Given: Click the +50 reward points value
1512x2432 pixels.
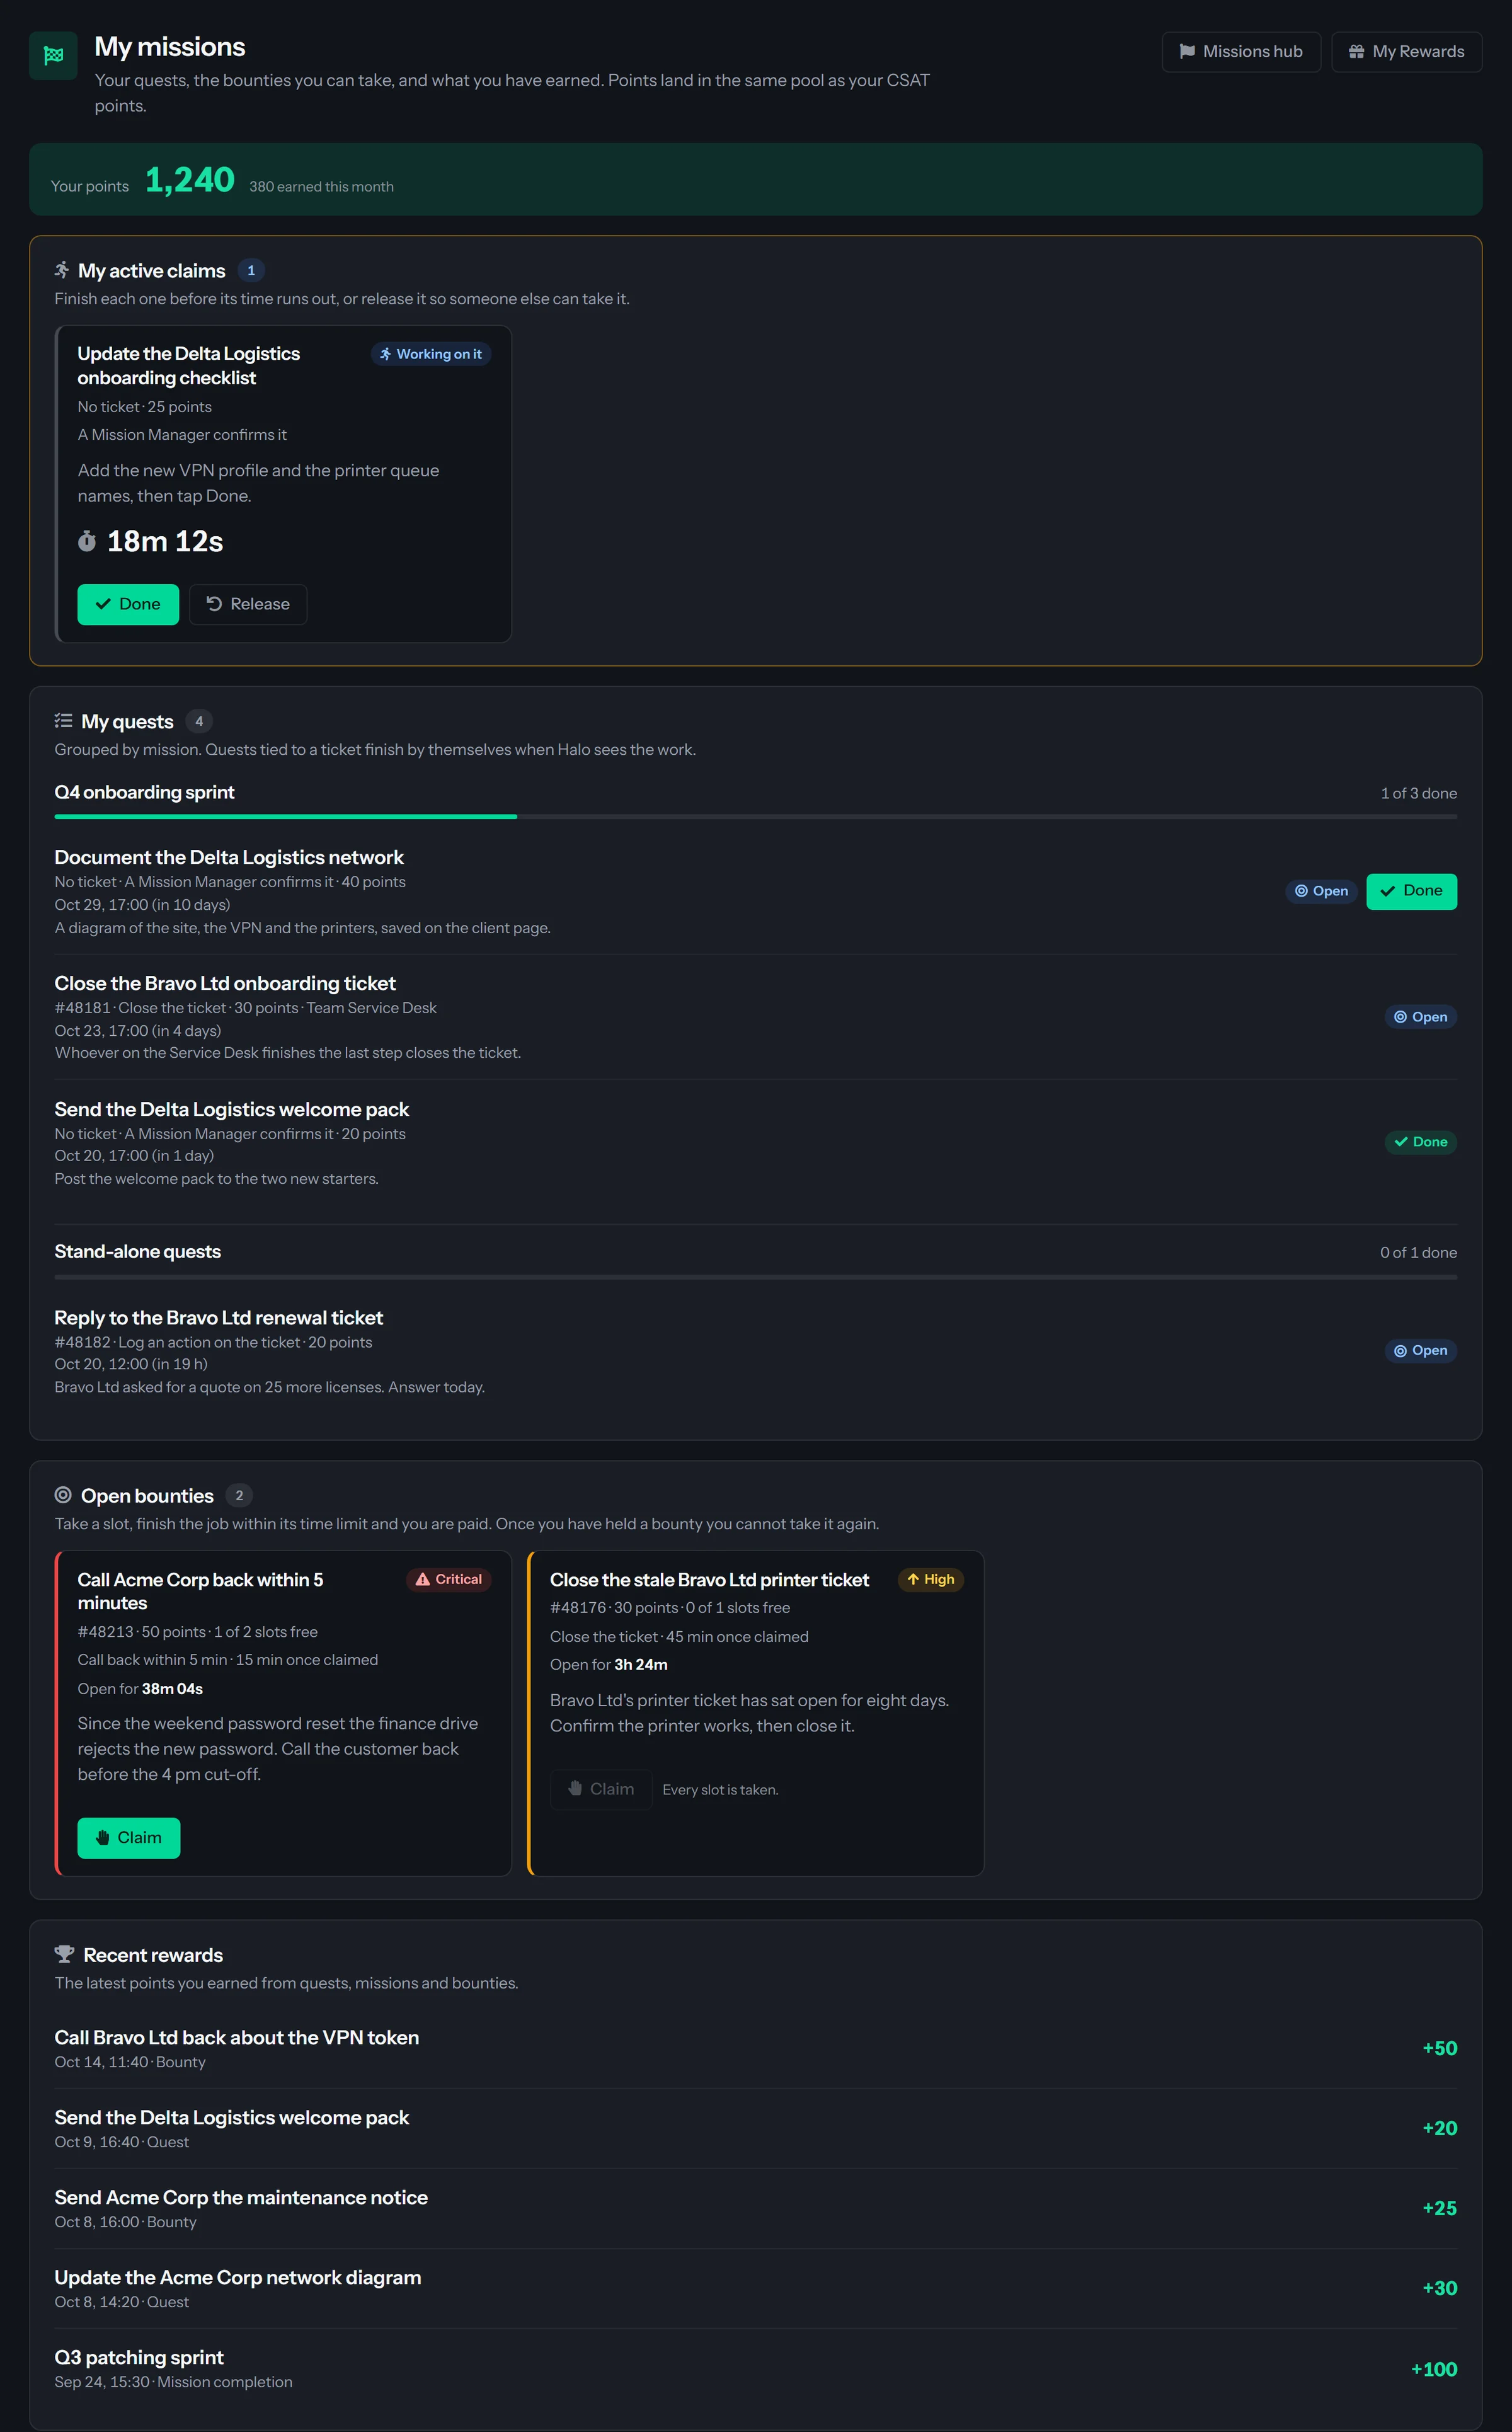Looking at the screenshot, I should pos(1439,2048).
